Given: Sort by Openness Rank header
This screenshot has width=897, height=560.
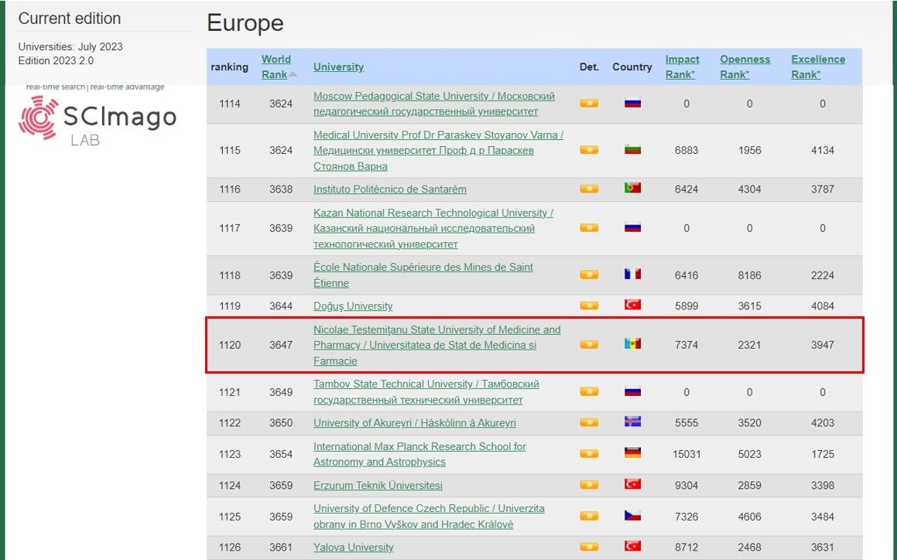Looking at the screenshot, I should (x=745, y=67).
